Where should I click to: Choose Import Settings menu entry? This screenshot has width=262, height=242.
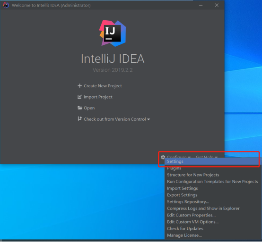[213, 188]
